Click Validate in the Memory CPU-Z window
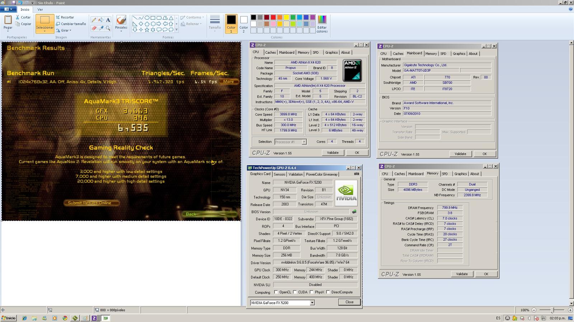This screenshot has width=574, height=322. (462, 274)
